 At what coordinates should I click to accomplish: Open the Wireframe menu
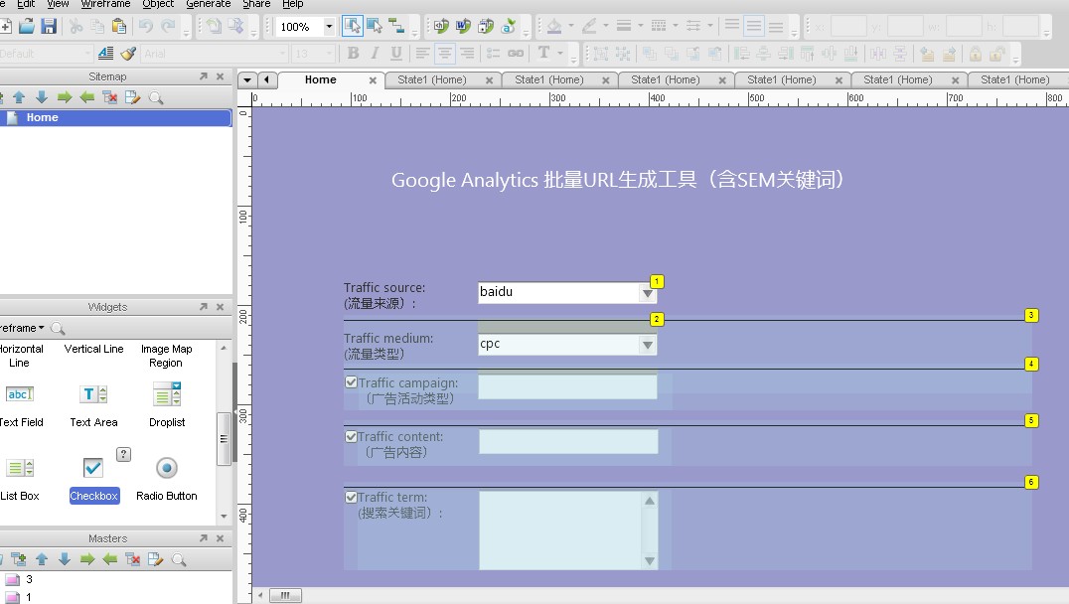(105, 4)
